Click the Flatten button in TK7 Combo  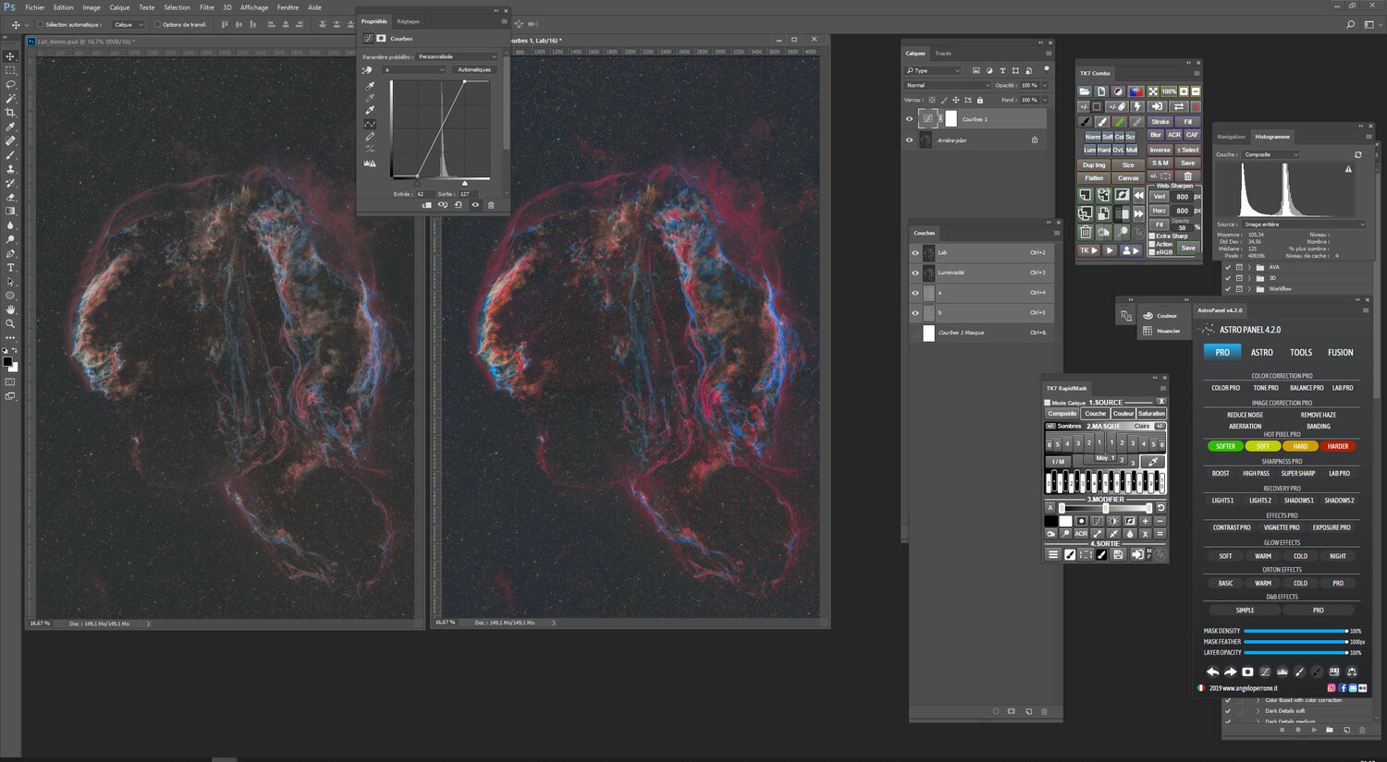click(1095, 177)
